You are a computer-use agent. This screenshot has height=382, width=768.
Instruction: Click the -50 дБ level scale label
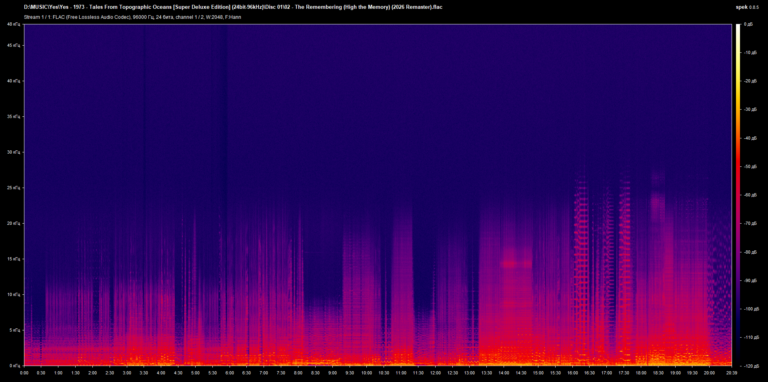pos(750,167)
